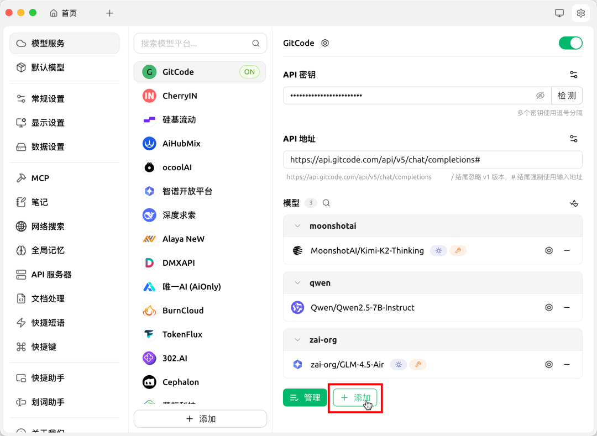Select GitCode provider in list
The height and width of the screenshot is (436, 597).
(200, 72)
